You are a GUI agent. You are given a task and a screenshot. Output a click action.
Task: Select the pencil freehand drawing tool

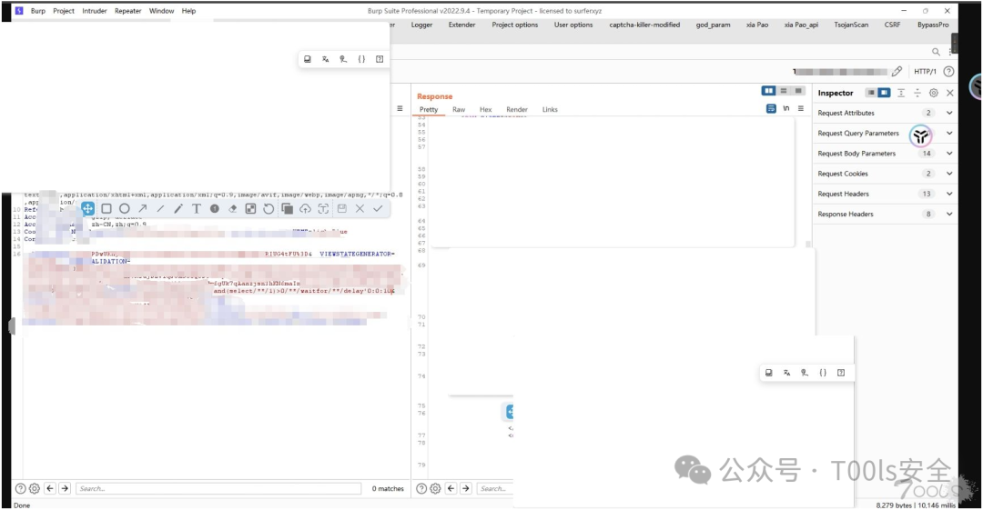[178, 209]
